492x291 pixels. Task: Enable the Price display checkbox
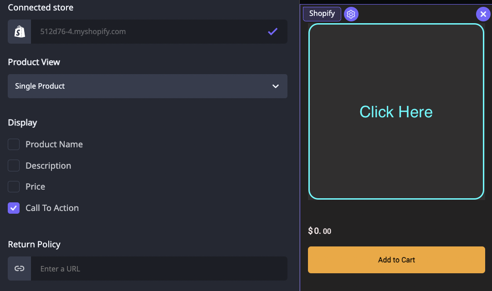tap(13, 186)
